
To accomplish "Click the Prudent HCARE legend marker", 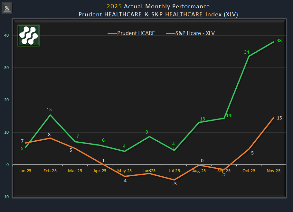I will coord(113,33).
